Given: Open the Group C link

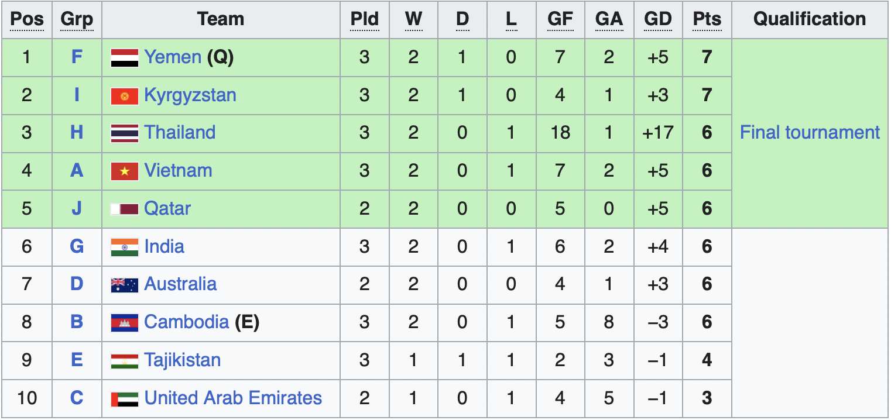Looking at the screenshot, I should (x=77, y=398).
